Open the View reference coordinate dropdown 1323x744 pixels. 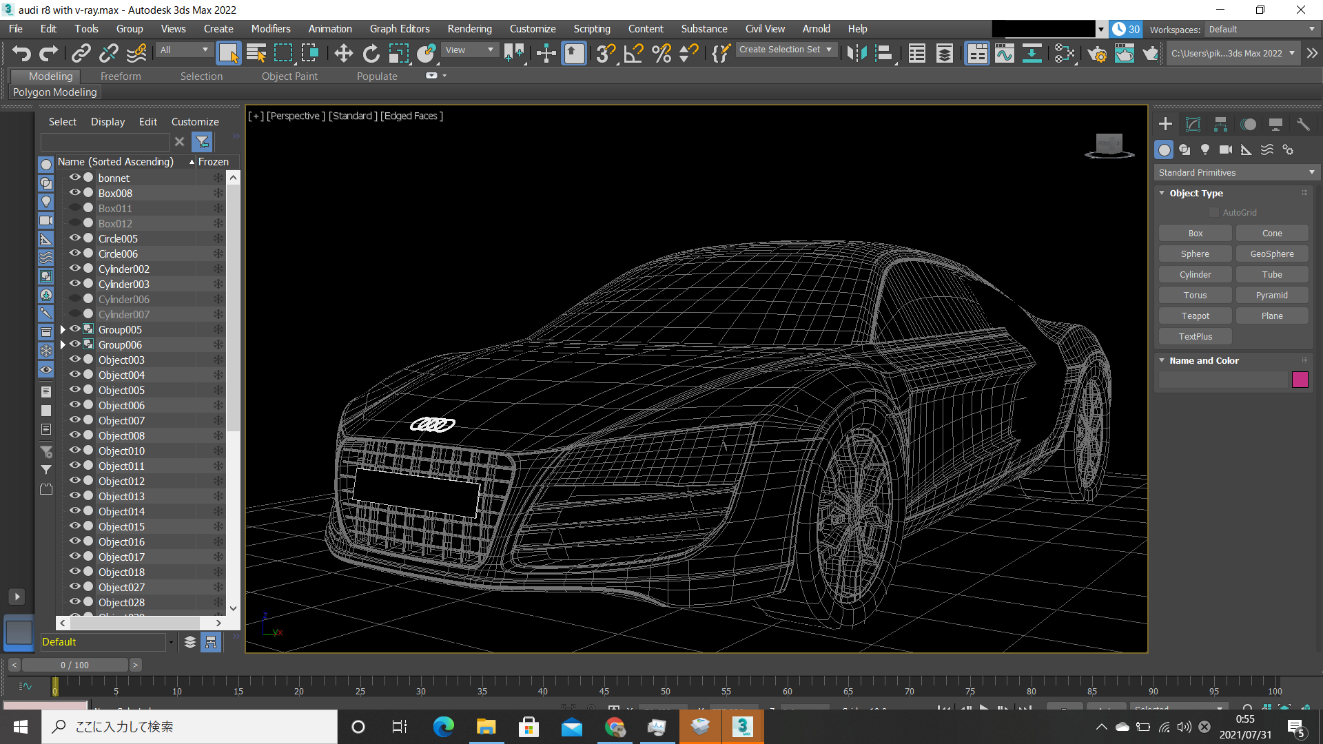(469, 50)
